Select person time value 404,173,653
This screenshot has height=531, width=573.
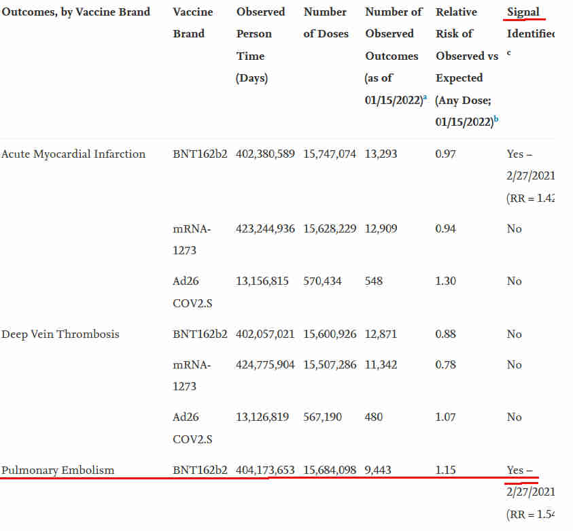click(265, 470)
